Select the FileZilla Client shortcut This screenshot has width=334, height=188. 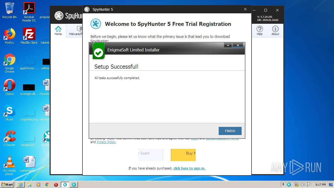tap(29, 36)
